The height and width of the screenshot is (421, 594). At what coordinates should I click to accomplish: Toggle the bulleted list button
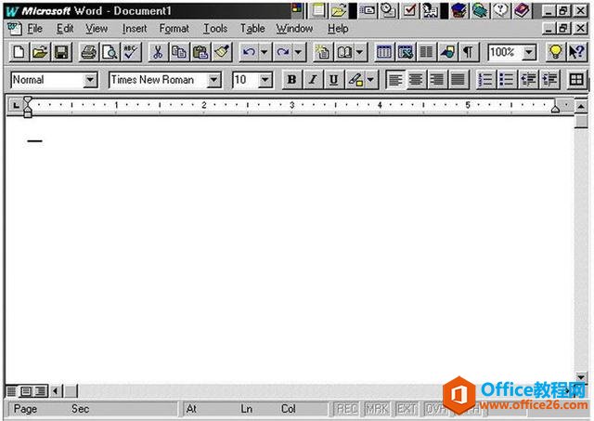click(507, 80)
